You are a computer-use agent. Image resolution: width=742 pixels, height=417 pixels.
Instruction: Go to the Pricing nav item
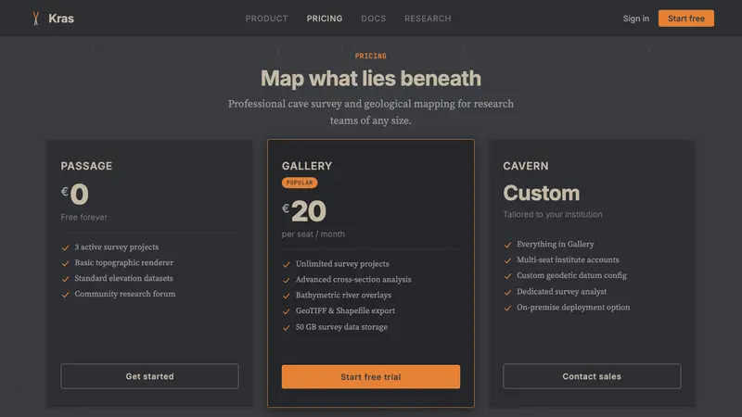325,19
